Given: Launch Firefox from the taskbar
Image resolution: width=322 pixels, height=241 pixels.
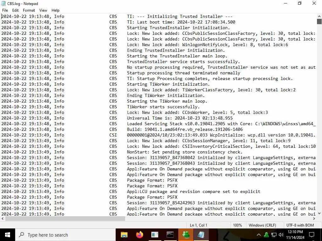Looking at the screenshot, I should [139, 235].
